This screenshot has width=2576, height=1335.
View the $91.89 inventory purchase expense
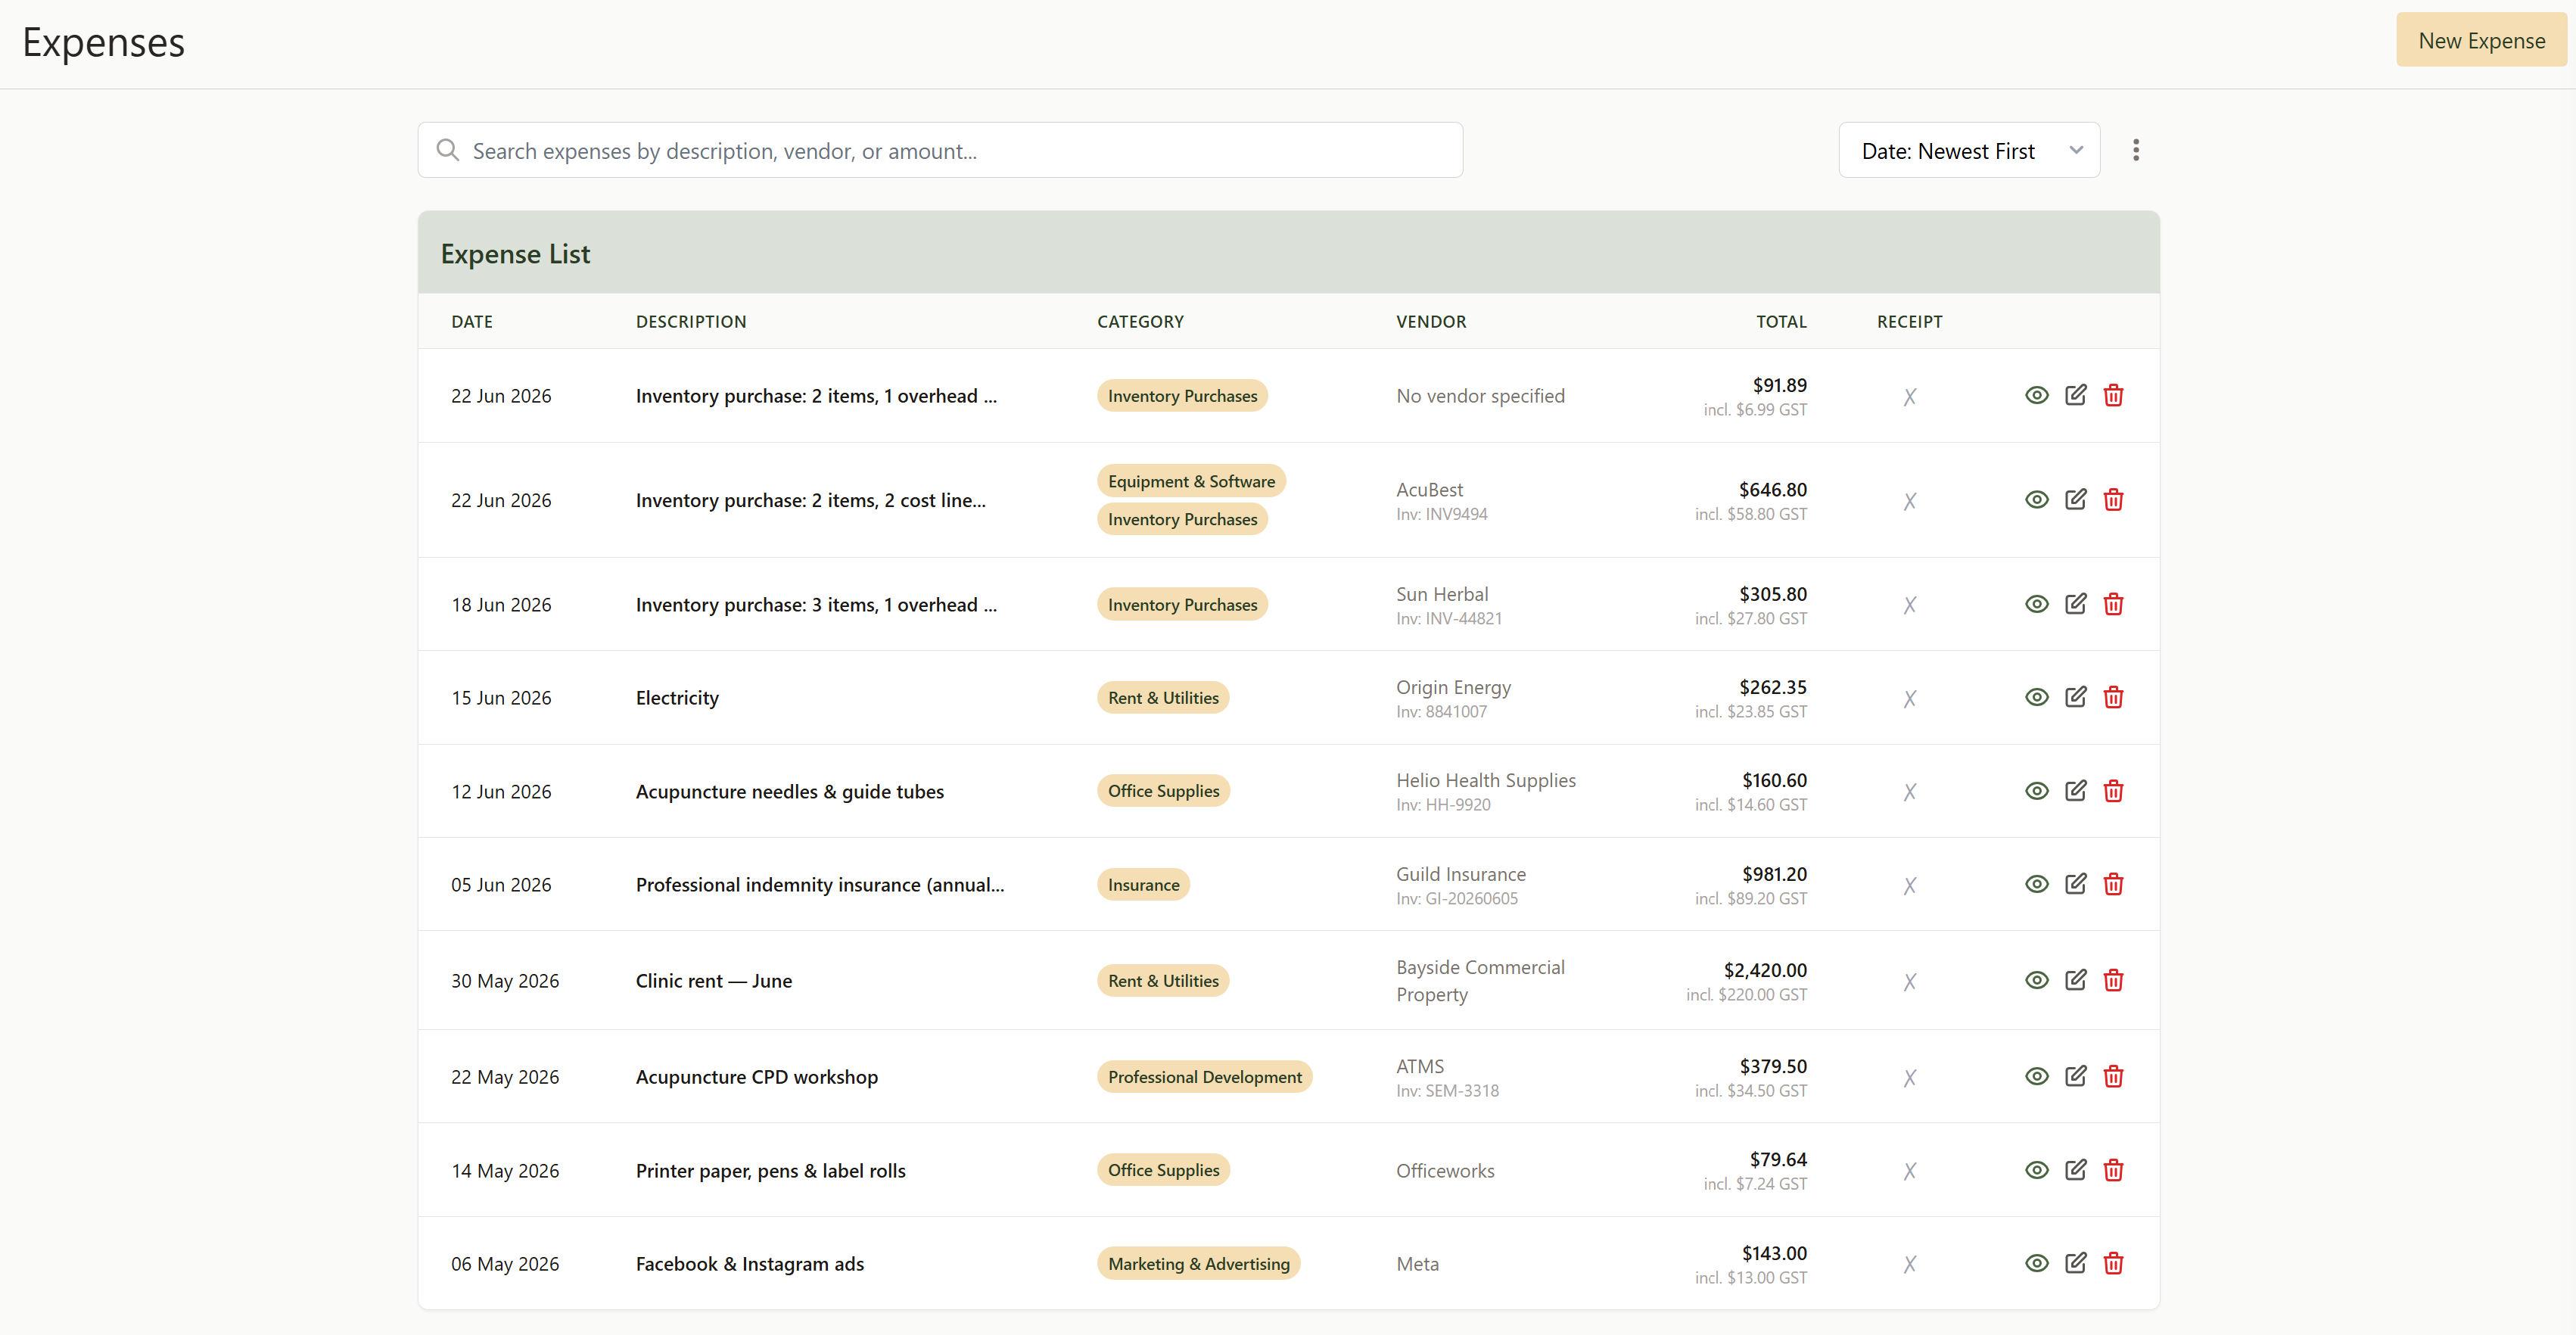pyautogui.click(x=2036, y=395)
